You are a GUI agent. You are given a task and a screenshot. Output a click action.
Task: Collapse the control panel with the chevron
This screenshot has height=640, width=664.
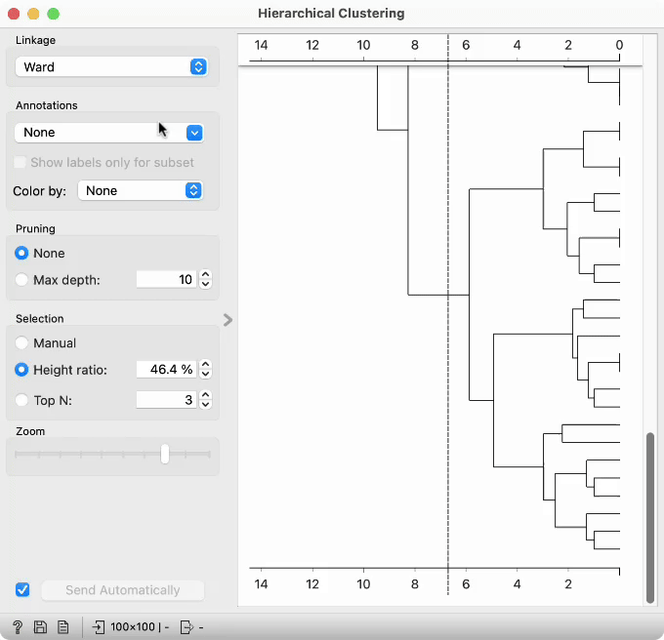click(228, 320)
